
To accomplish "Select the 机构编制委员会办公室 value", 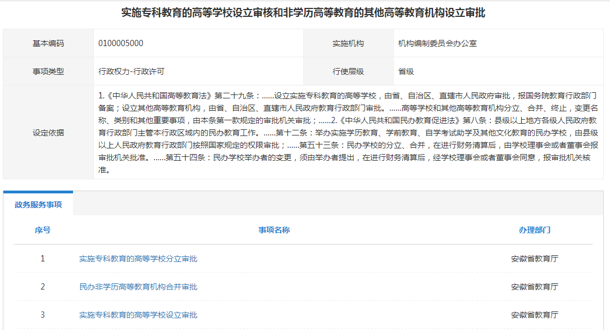I will click(x=438, y=43).
